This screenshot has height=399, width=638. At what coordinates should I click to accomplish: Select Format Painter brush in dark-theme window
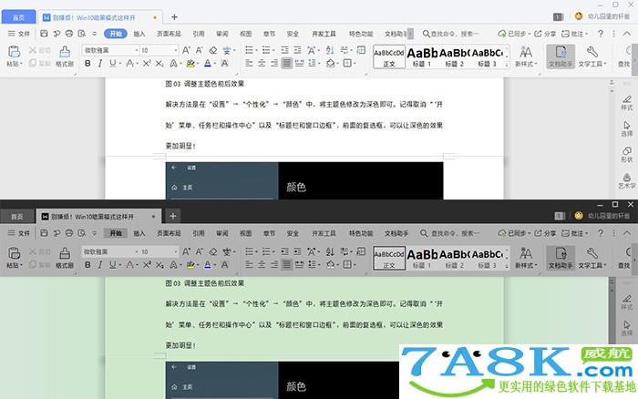[65, 252]
